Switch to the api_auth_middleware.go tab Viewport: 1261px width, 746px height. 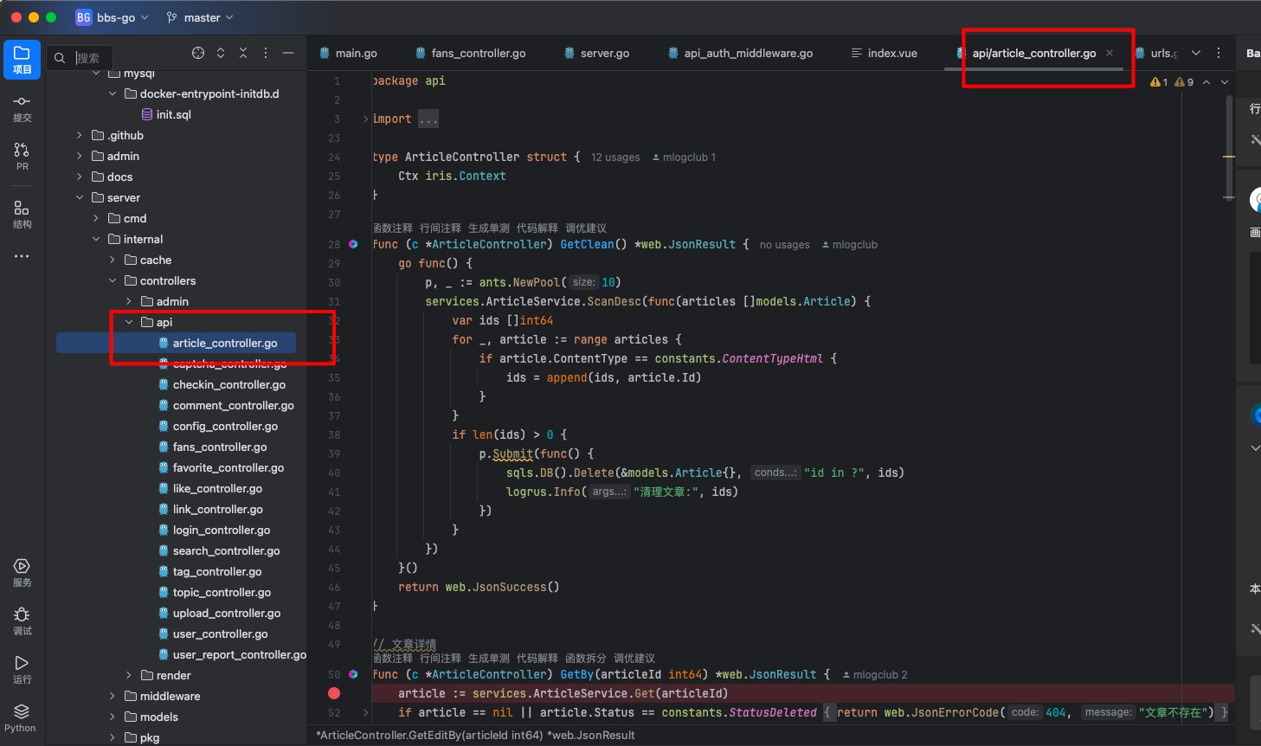pos(740,53)
